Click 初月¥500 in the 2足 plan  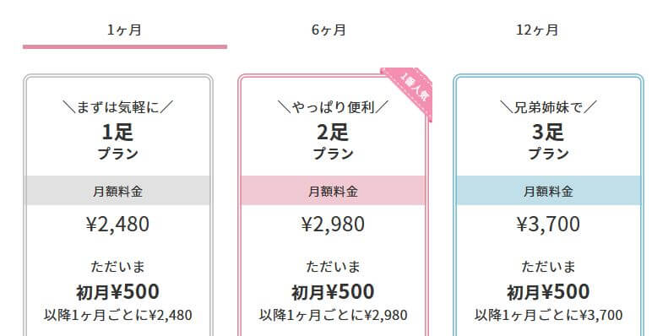(333, 292)
